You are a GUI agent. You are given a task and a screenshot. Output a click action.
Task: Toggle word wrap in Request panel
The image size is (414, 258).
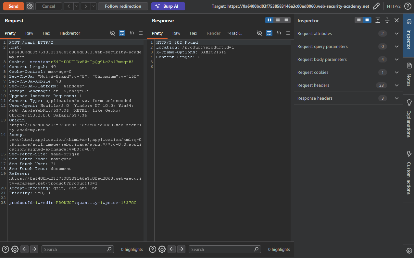122,33
